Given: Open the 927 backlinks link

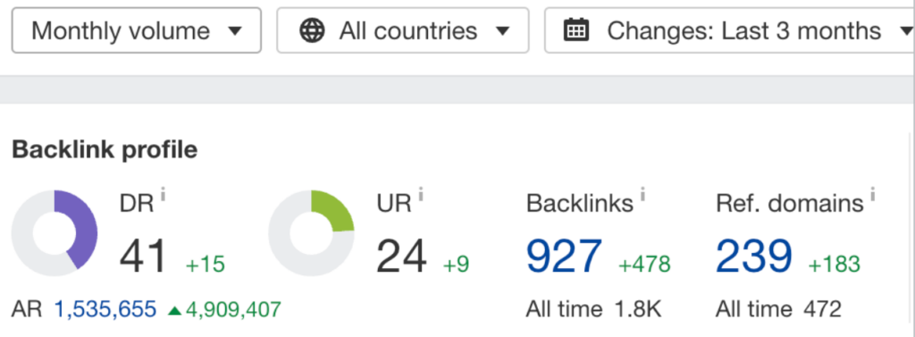Looking at the screenshot, I should (x=564, y=257).
